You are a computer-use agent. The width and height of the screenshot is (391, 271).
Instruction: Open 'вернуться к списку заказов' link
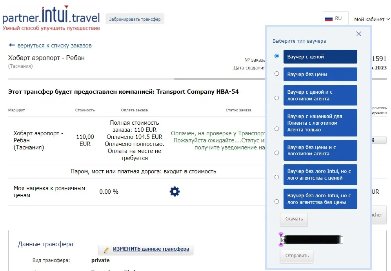click(x=54, y=45)
